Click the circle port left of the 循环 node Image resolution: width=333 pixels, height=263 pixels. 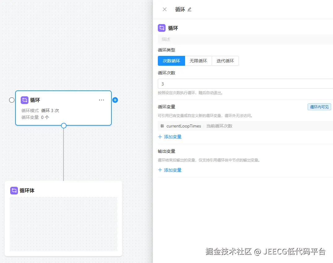click(11, 100)
